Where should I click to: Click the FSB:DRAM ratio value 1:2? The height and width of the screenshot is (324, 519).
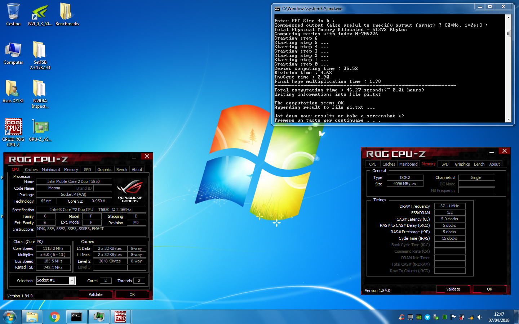pyautogui.click(x=450, y=212)
